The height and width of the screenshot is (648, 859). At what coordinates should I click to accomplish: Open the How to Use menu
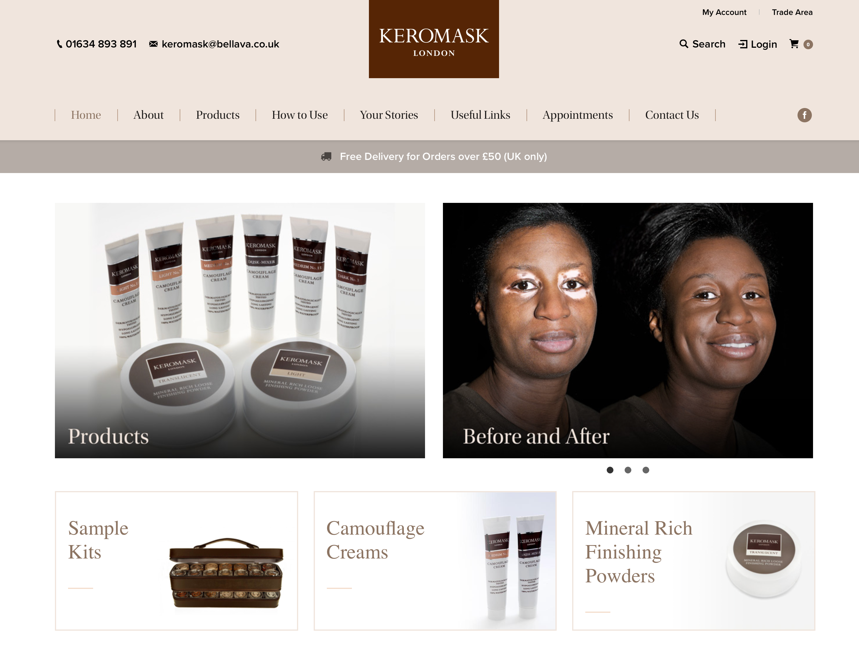tap(300, 115)
